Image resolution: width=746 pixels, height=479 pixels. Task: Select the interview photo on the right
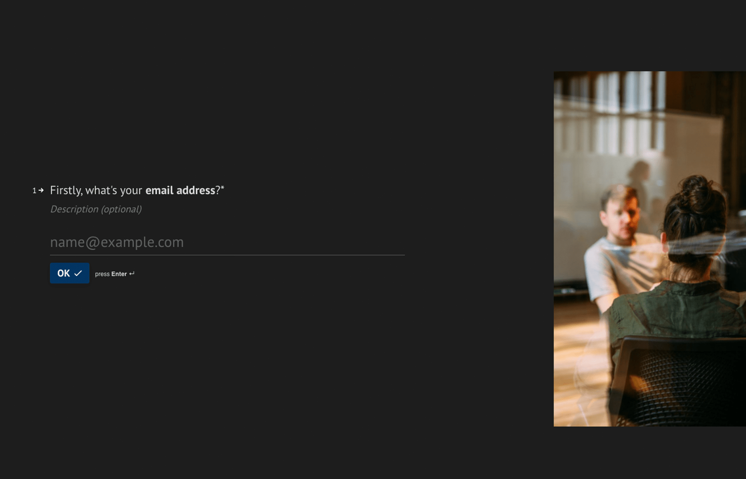point(650,249)
